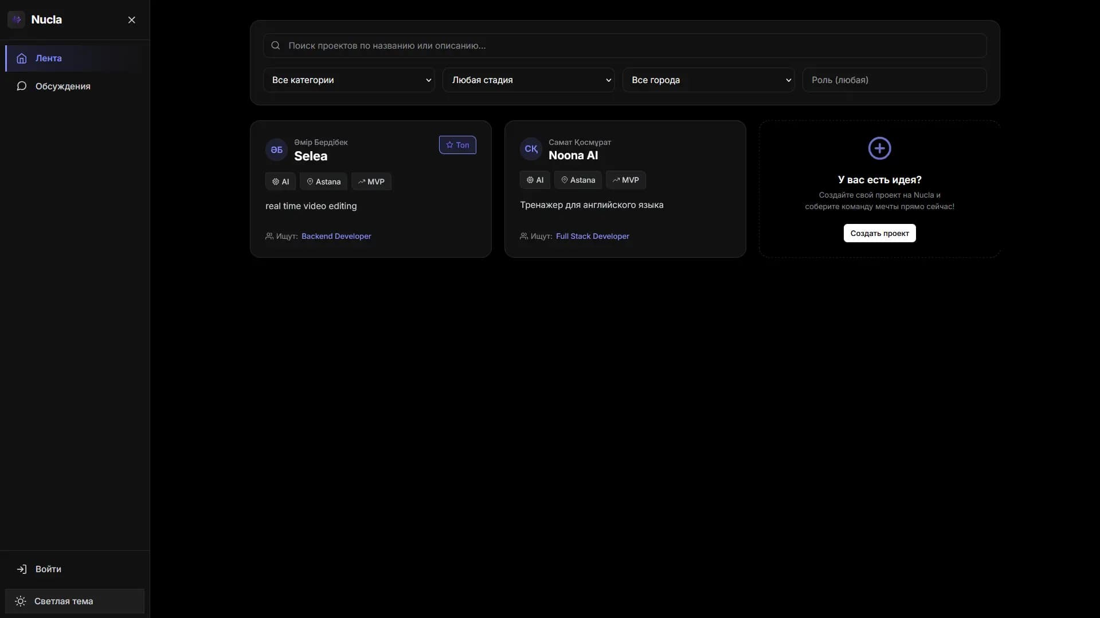Image resolution: width=1100 pixels, height=618 pixels.
Task: Click the СК avatar on Noona AI
Action: 531,149
